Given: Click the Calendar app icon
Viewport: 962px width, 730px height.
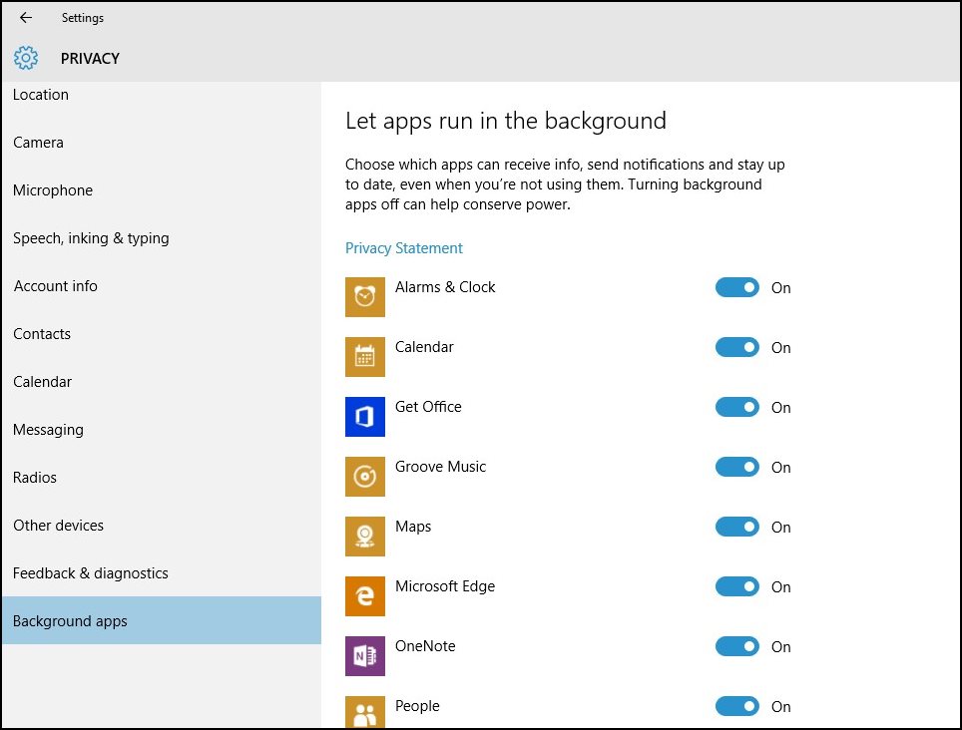Looking at the screenshot, I should click(x=365, y=357).
